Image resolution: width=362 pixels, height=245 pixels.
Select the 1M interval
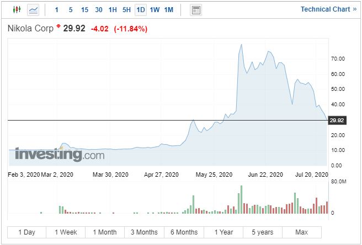(x=169, y=10)
